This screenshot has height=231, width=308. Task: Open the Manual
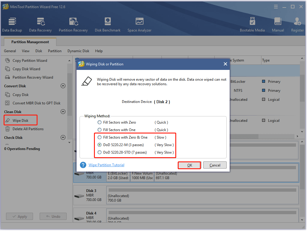(x=278, y=24)
